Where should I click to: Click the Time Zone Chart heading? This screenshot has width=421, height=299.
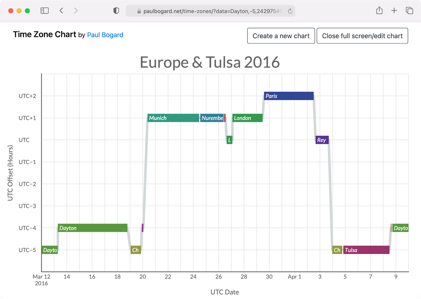pos(44,35)
